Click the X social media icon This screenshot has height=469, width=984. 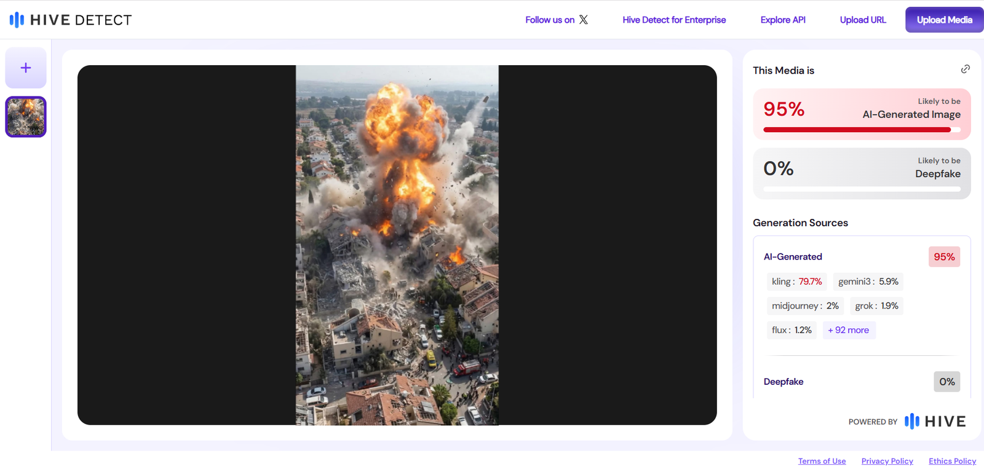click(584, 20)
